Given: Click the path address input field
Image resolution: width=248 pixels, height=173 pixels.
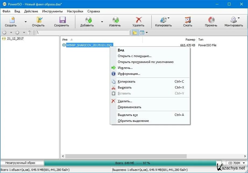Looking at the screenshot, I should [x=83, y=33].
